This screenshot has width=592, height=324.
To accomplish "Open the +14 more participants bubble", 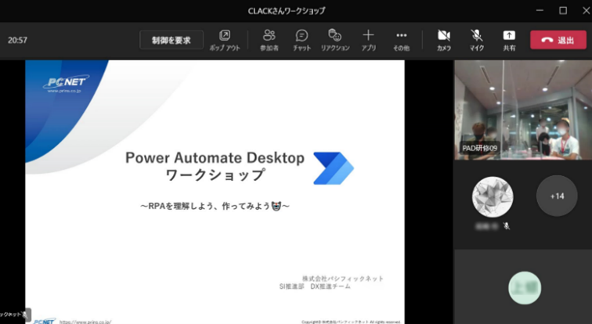I will (x=557, y=196).
